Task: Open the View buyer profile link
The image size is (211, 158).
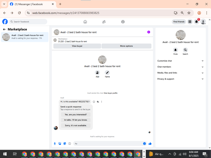Action: tap(111, 93)
